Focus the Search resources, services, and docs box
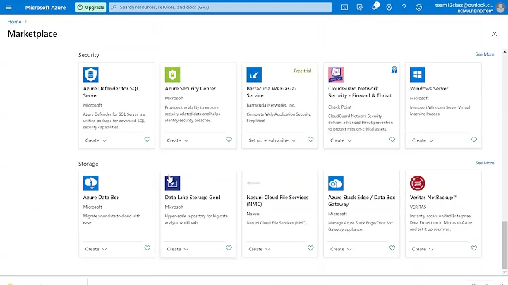This screenshot has height=285, width=508. click(x=220, y=7)
